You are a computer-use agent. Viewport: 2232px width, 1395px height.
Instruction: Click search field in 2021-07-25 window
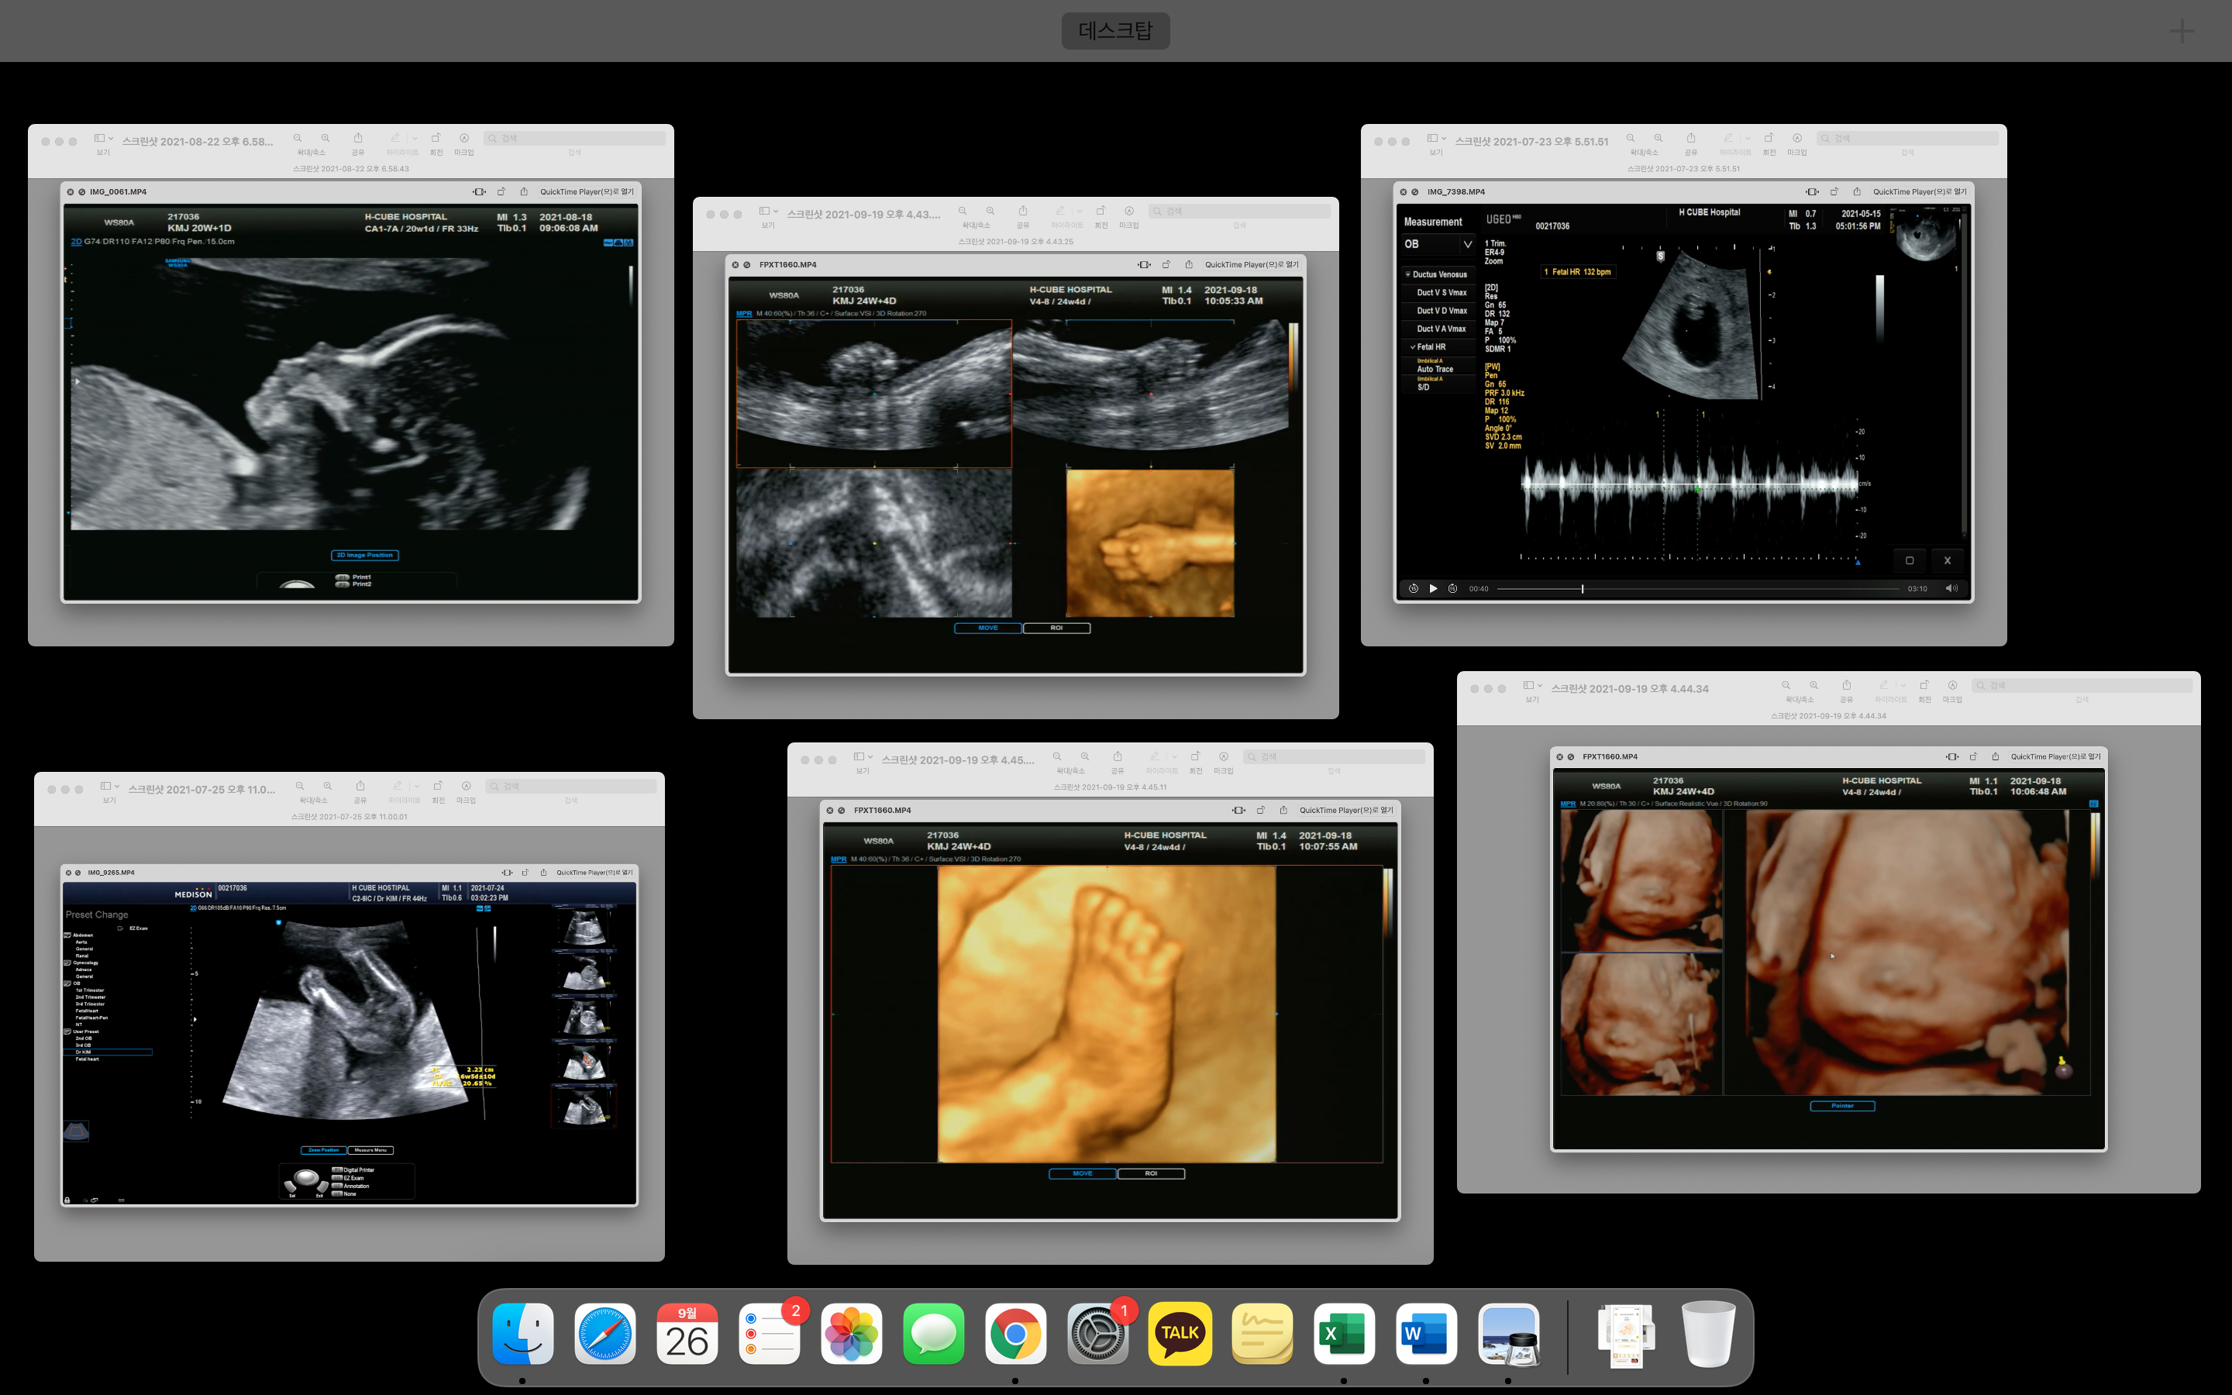(x=572, y=786)
